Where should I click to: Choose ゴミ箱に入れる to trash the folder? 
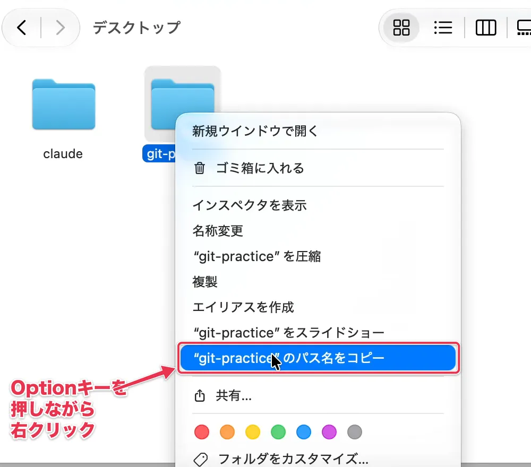click(318, 168)
